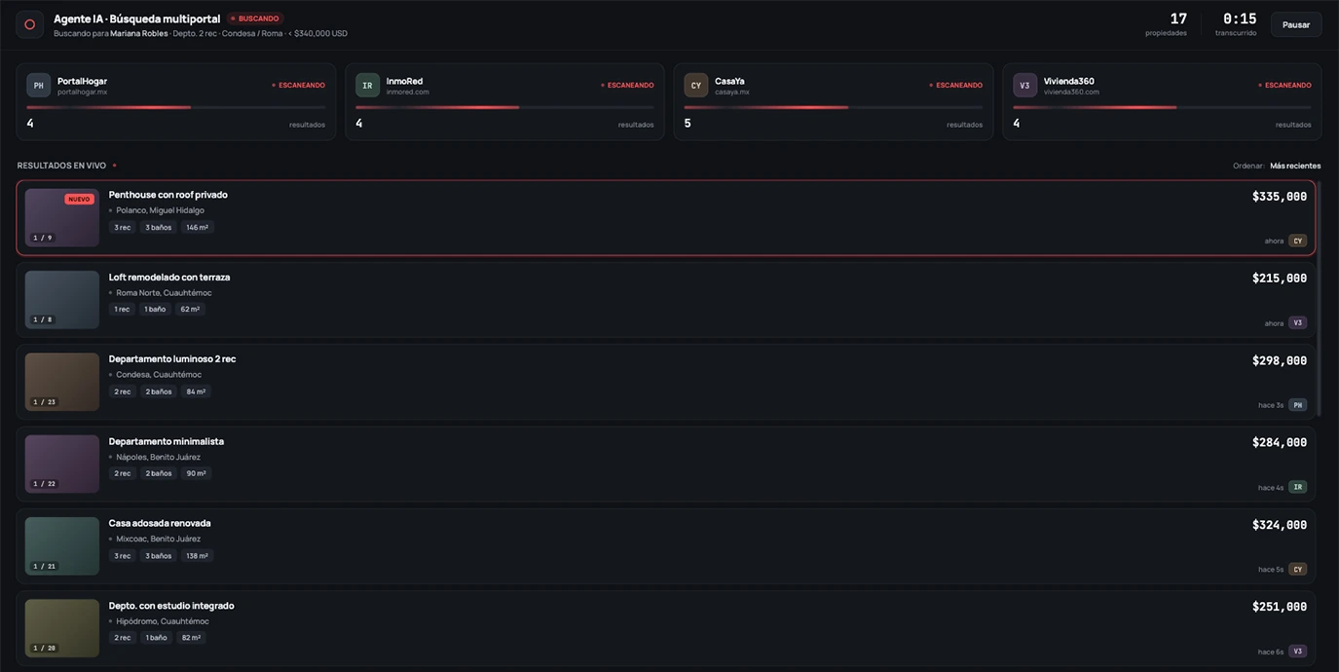
Task: Open Departamento minimalista photo thumbnail
Action: [62, 464]
